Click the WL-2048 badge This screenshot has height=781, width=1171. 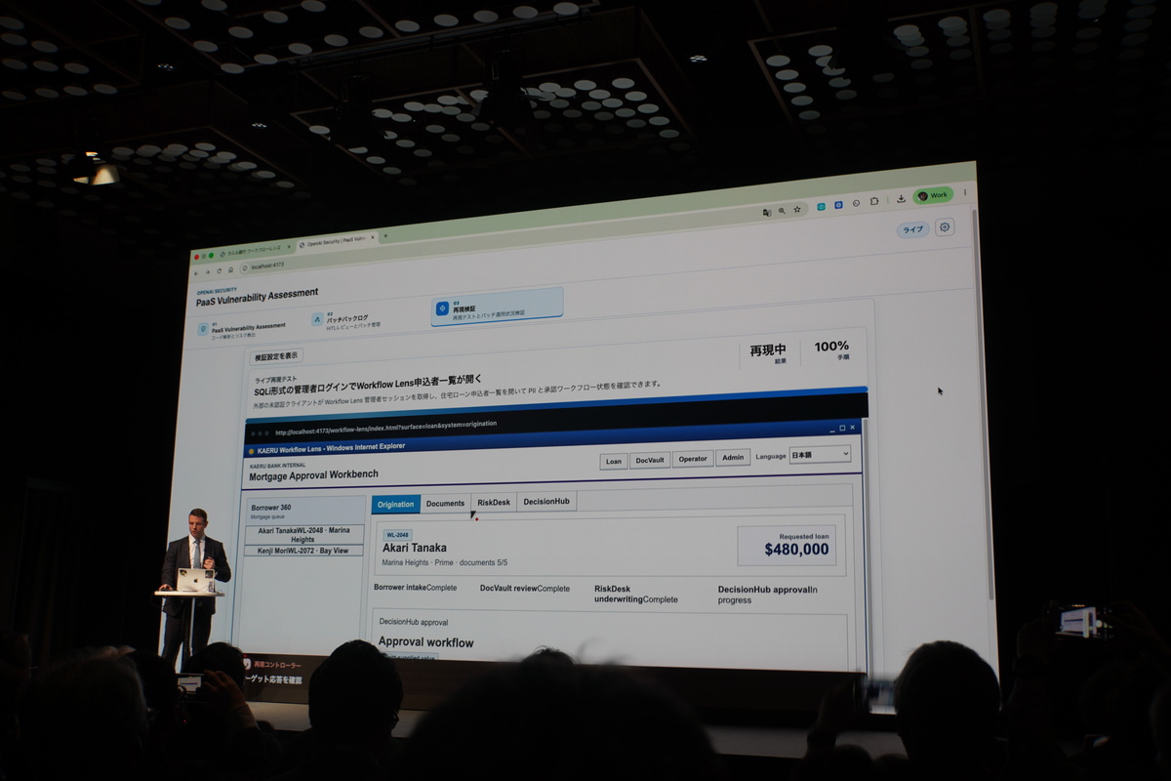(397, 535)
